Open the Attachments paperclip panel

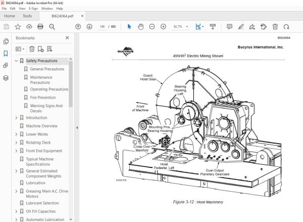coord(6,66)
